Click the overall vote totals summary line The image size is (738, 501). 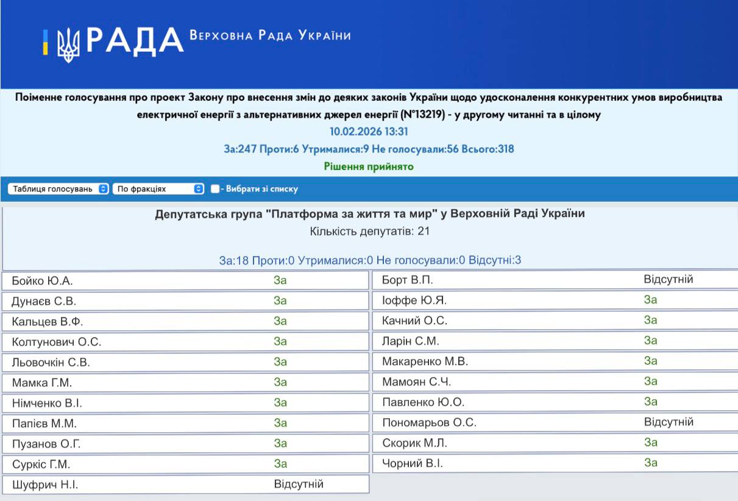pyautogui.click(x=368, y=149)
